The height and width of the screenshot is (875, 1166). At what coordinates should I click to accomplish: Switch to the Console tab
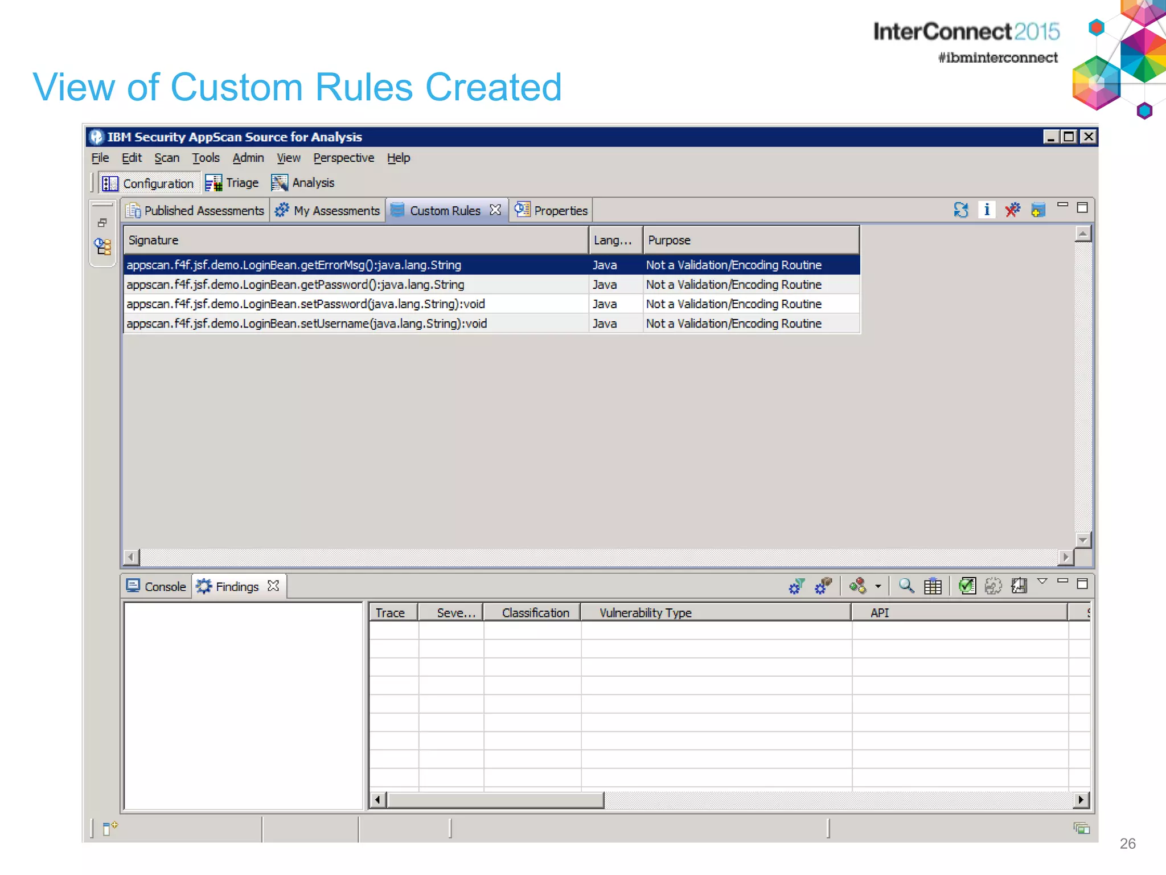[156, 586]
